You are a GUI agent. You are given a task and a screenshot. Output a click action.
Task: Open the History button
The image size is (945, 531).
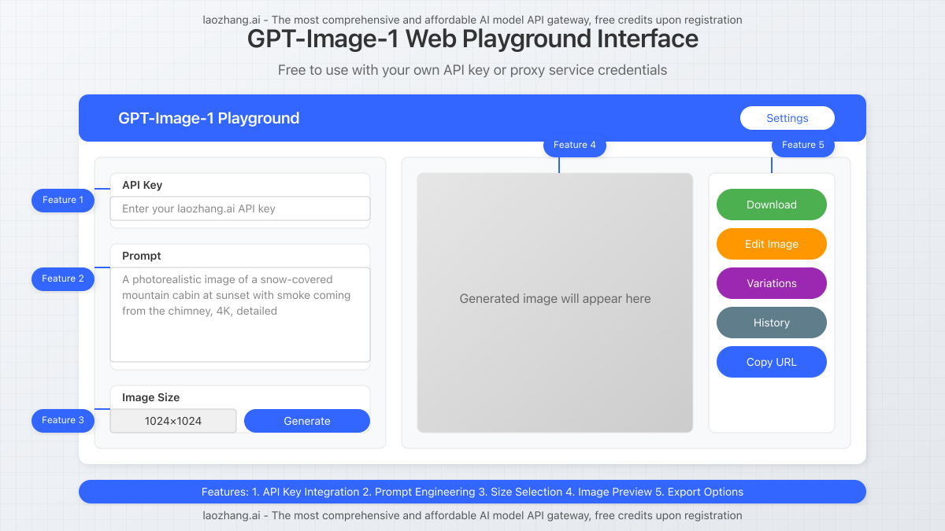tap(772, 323)
